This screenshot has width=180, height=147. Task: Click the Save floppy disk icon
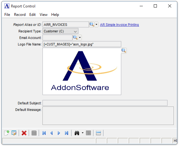tap(34, 133)
